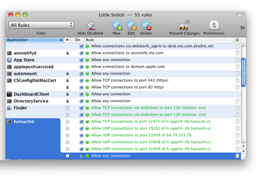Open notes icon for 64.74.103.76 rule
Screen dimensions: 267x181
tap(237, 135)
